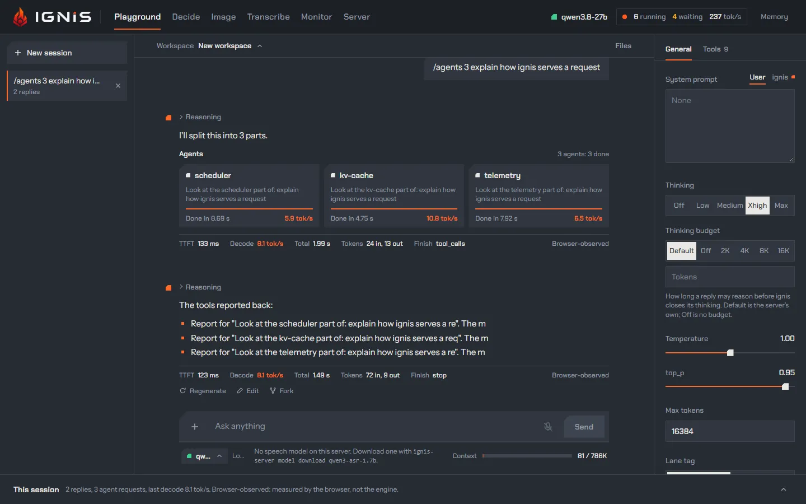This screenshot has width=806, height=504.
Task: Click the Max tokens field
Action: [x=730, y=431]
